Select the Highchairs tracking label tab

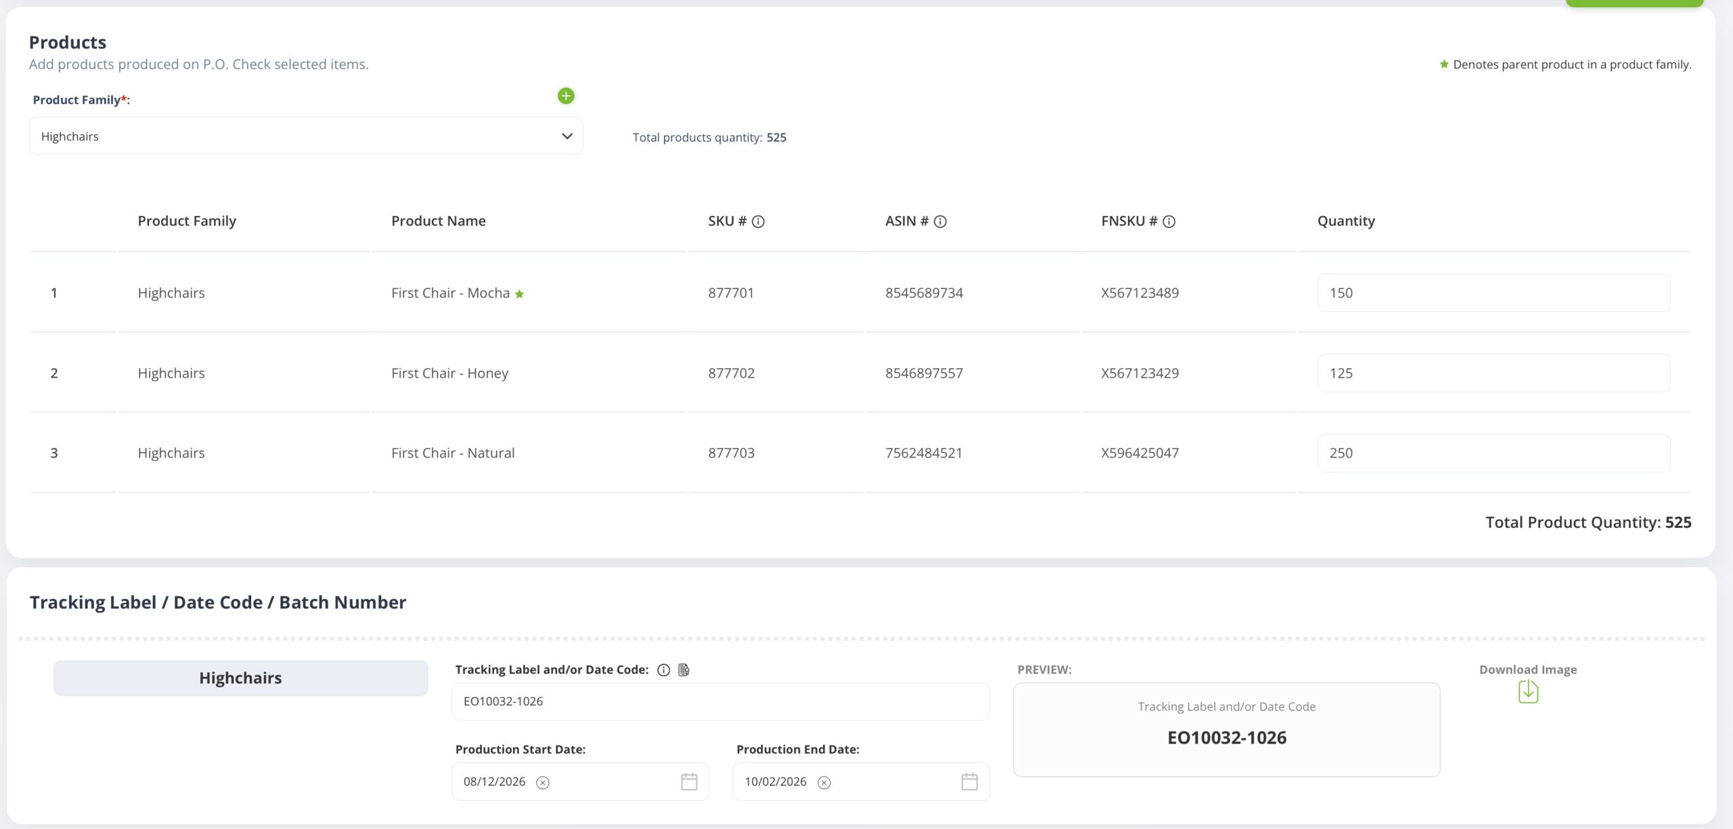tap(241, 678)
